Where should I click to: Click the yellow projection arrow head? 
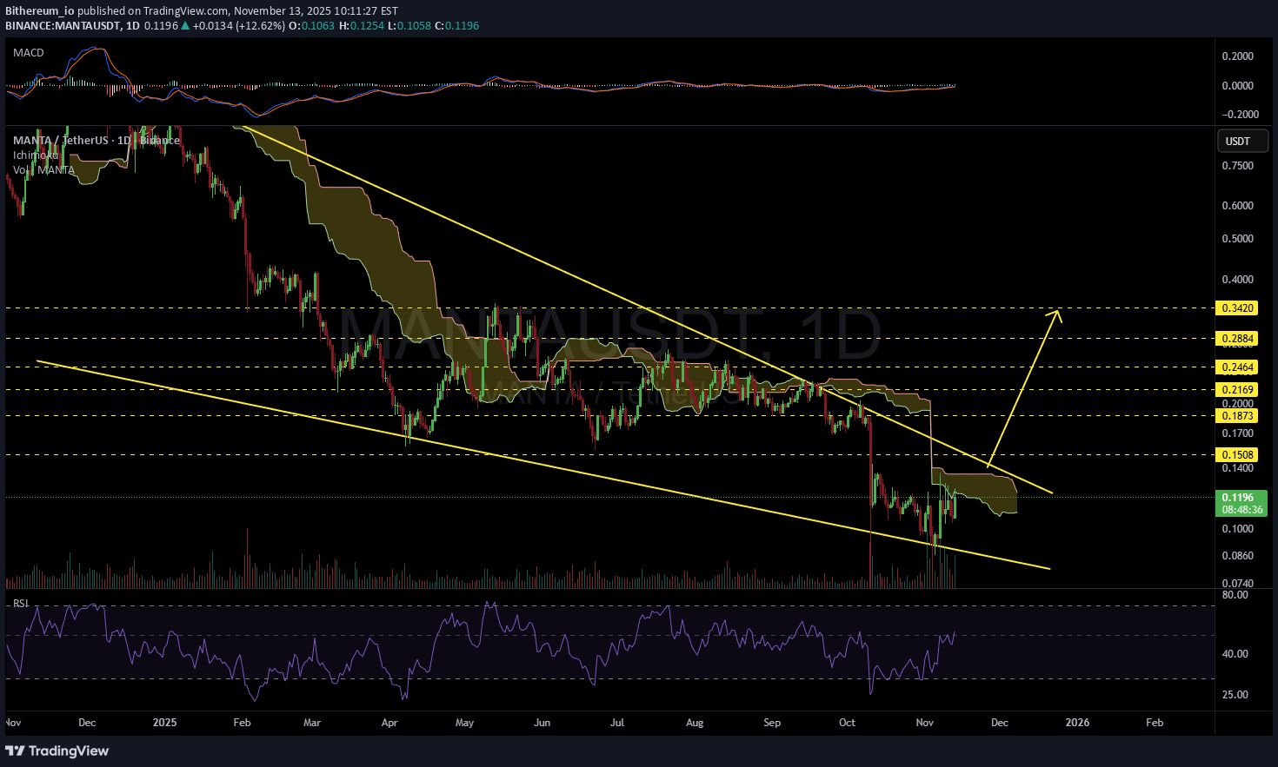click(1055, 313)
